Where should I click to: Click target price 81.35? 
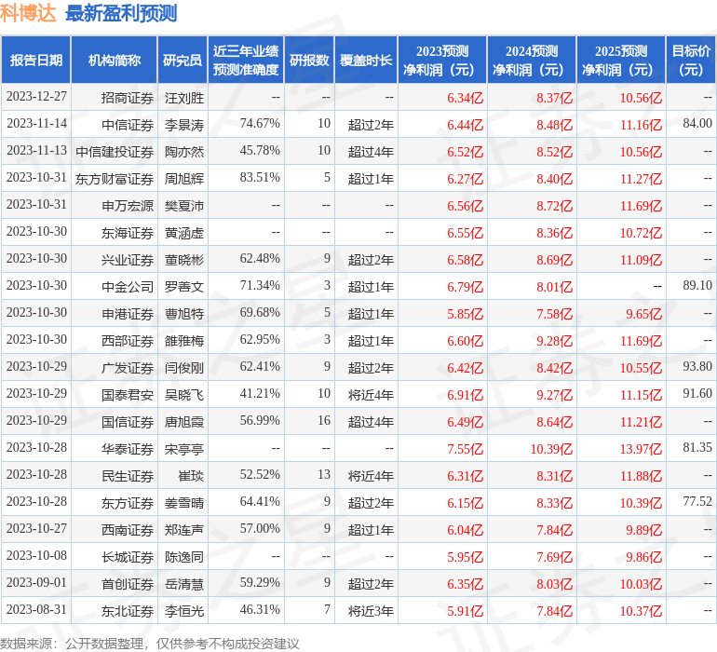coord(697,447)
